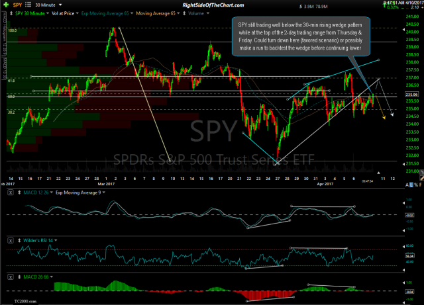
Task: Click the RSI 56.34 value label
Action: (x=409, y=255)
